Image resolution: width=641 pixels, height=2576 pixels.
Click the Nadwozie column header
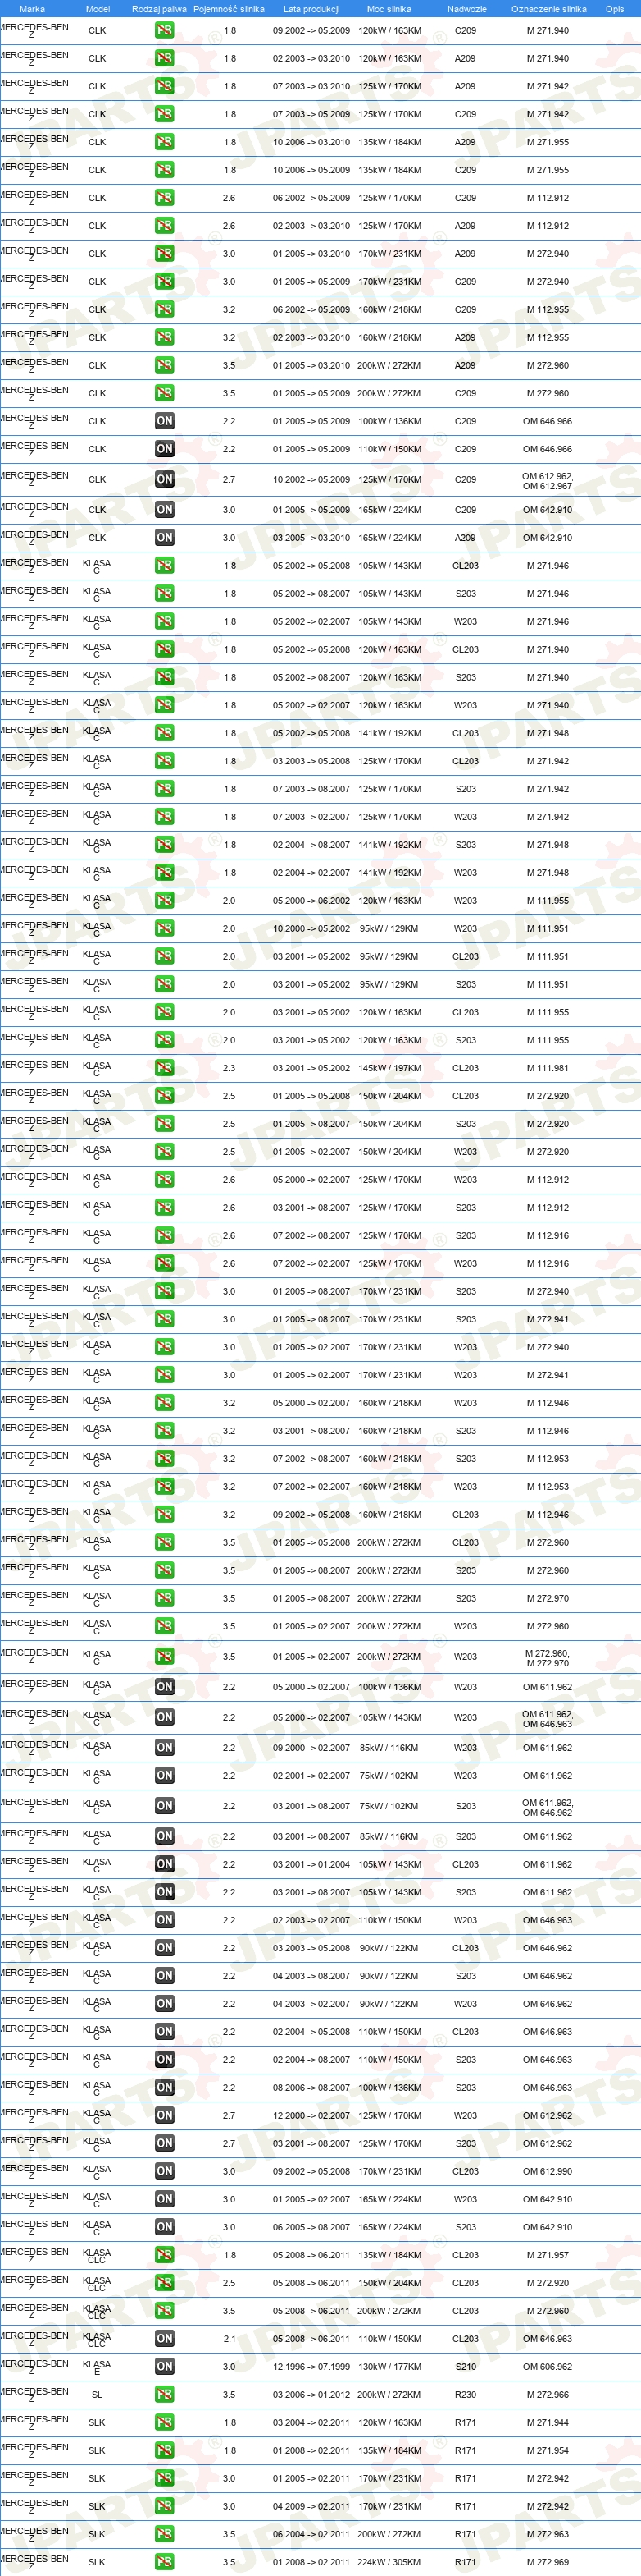pos(466,9)
